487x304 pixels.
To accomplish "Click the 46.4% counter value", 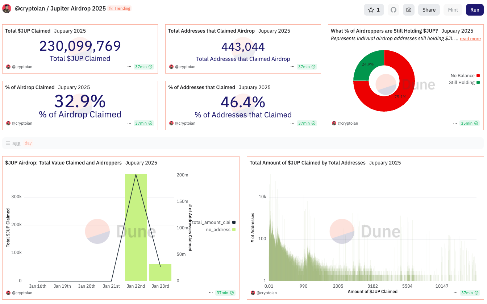I will pos(243,102).
